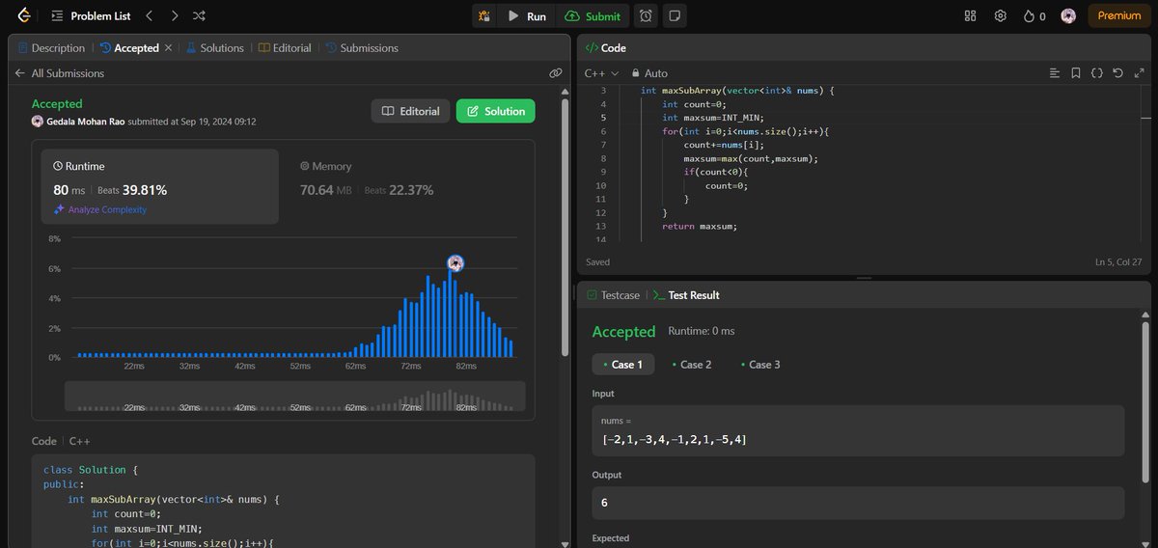Click the streak flame counter
This screenshot has width=1158, height=548.
click(1034, 16)
